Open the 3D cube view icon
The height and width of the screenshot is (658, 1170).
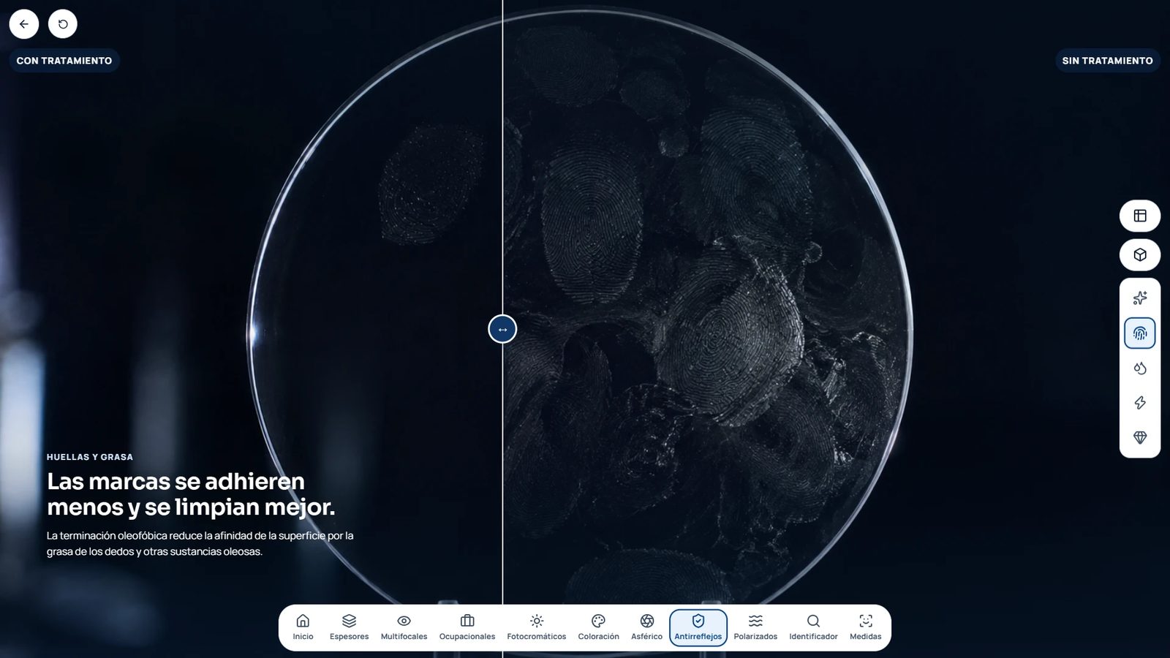(x=1140, y=255)
